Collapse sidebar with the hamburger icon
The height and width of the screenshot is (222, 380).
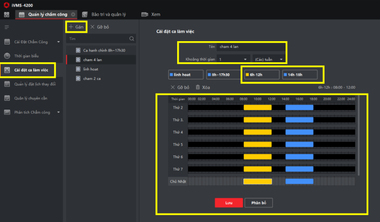pyautogui.click(x=6, y=27)
